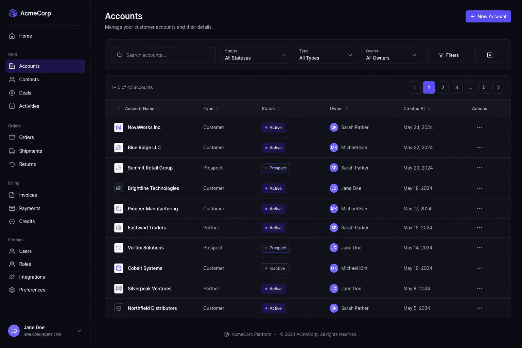Screen dimensions: 522x348
Task: Expand the All Statuses dropdown
Action: 255,55
